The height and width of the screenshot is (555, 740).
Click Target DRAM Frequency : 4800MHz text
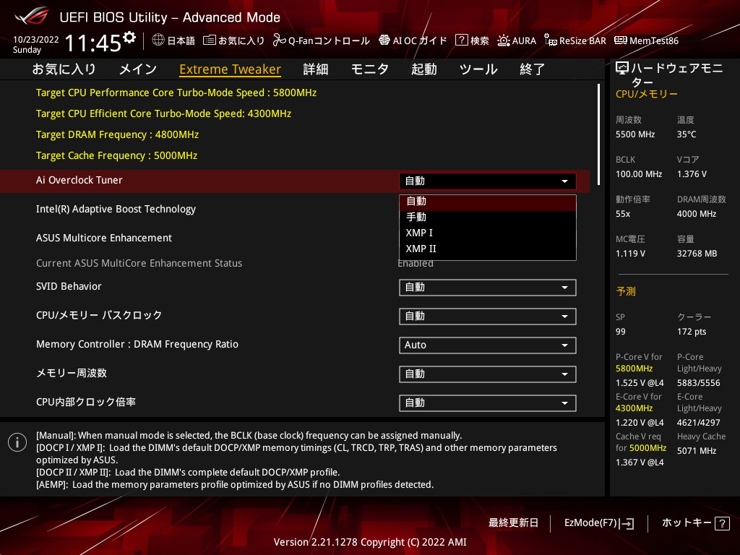click(118, 134)
